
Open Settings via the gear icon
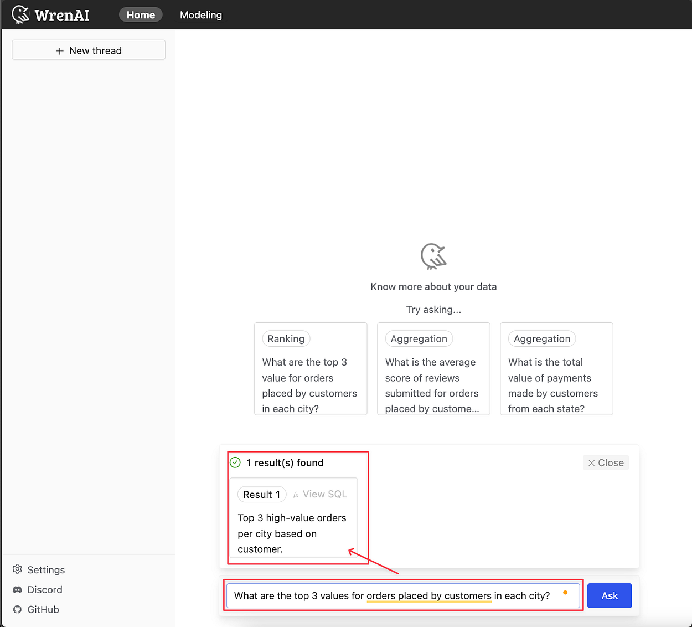pos(17,569)
